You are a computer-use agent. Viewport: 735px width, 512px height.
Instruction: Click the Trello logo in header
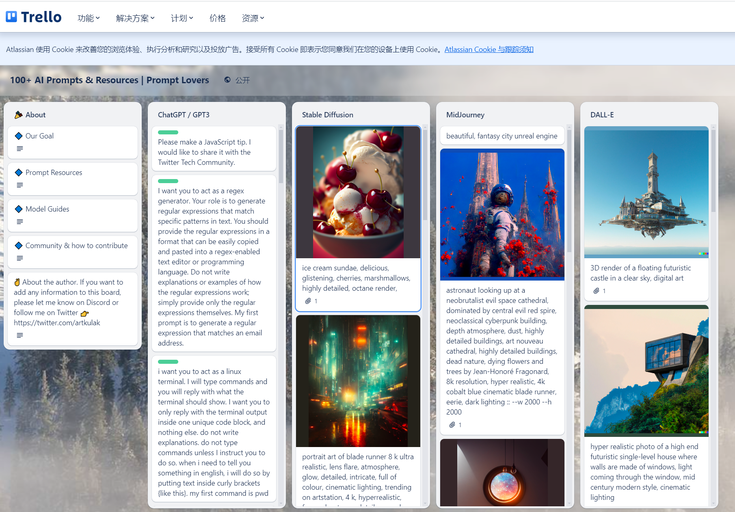click(34, 17)
